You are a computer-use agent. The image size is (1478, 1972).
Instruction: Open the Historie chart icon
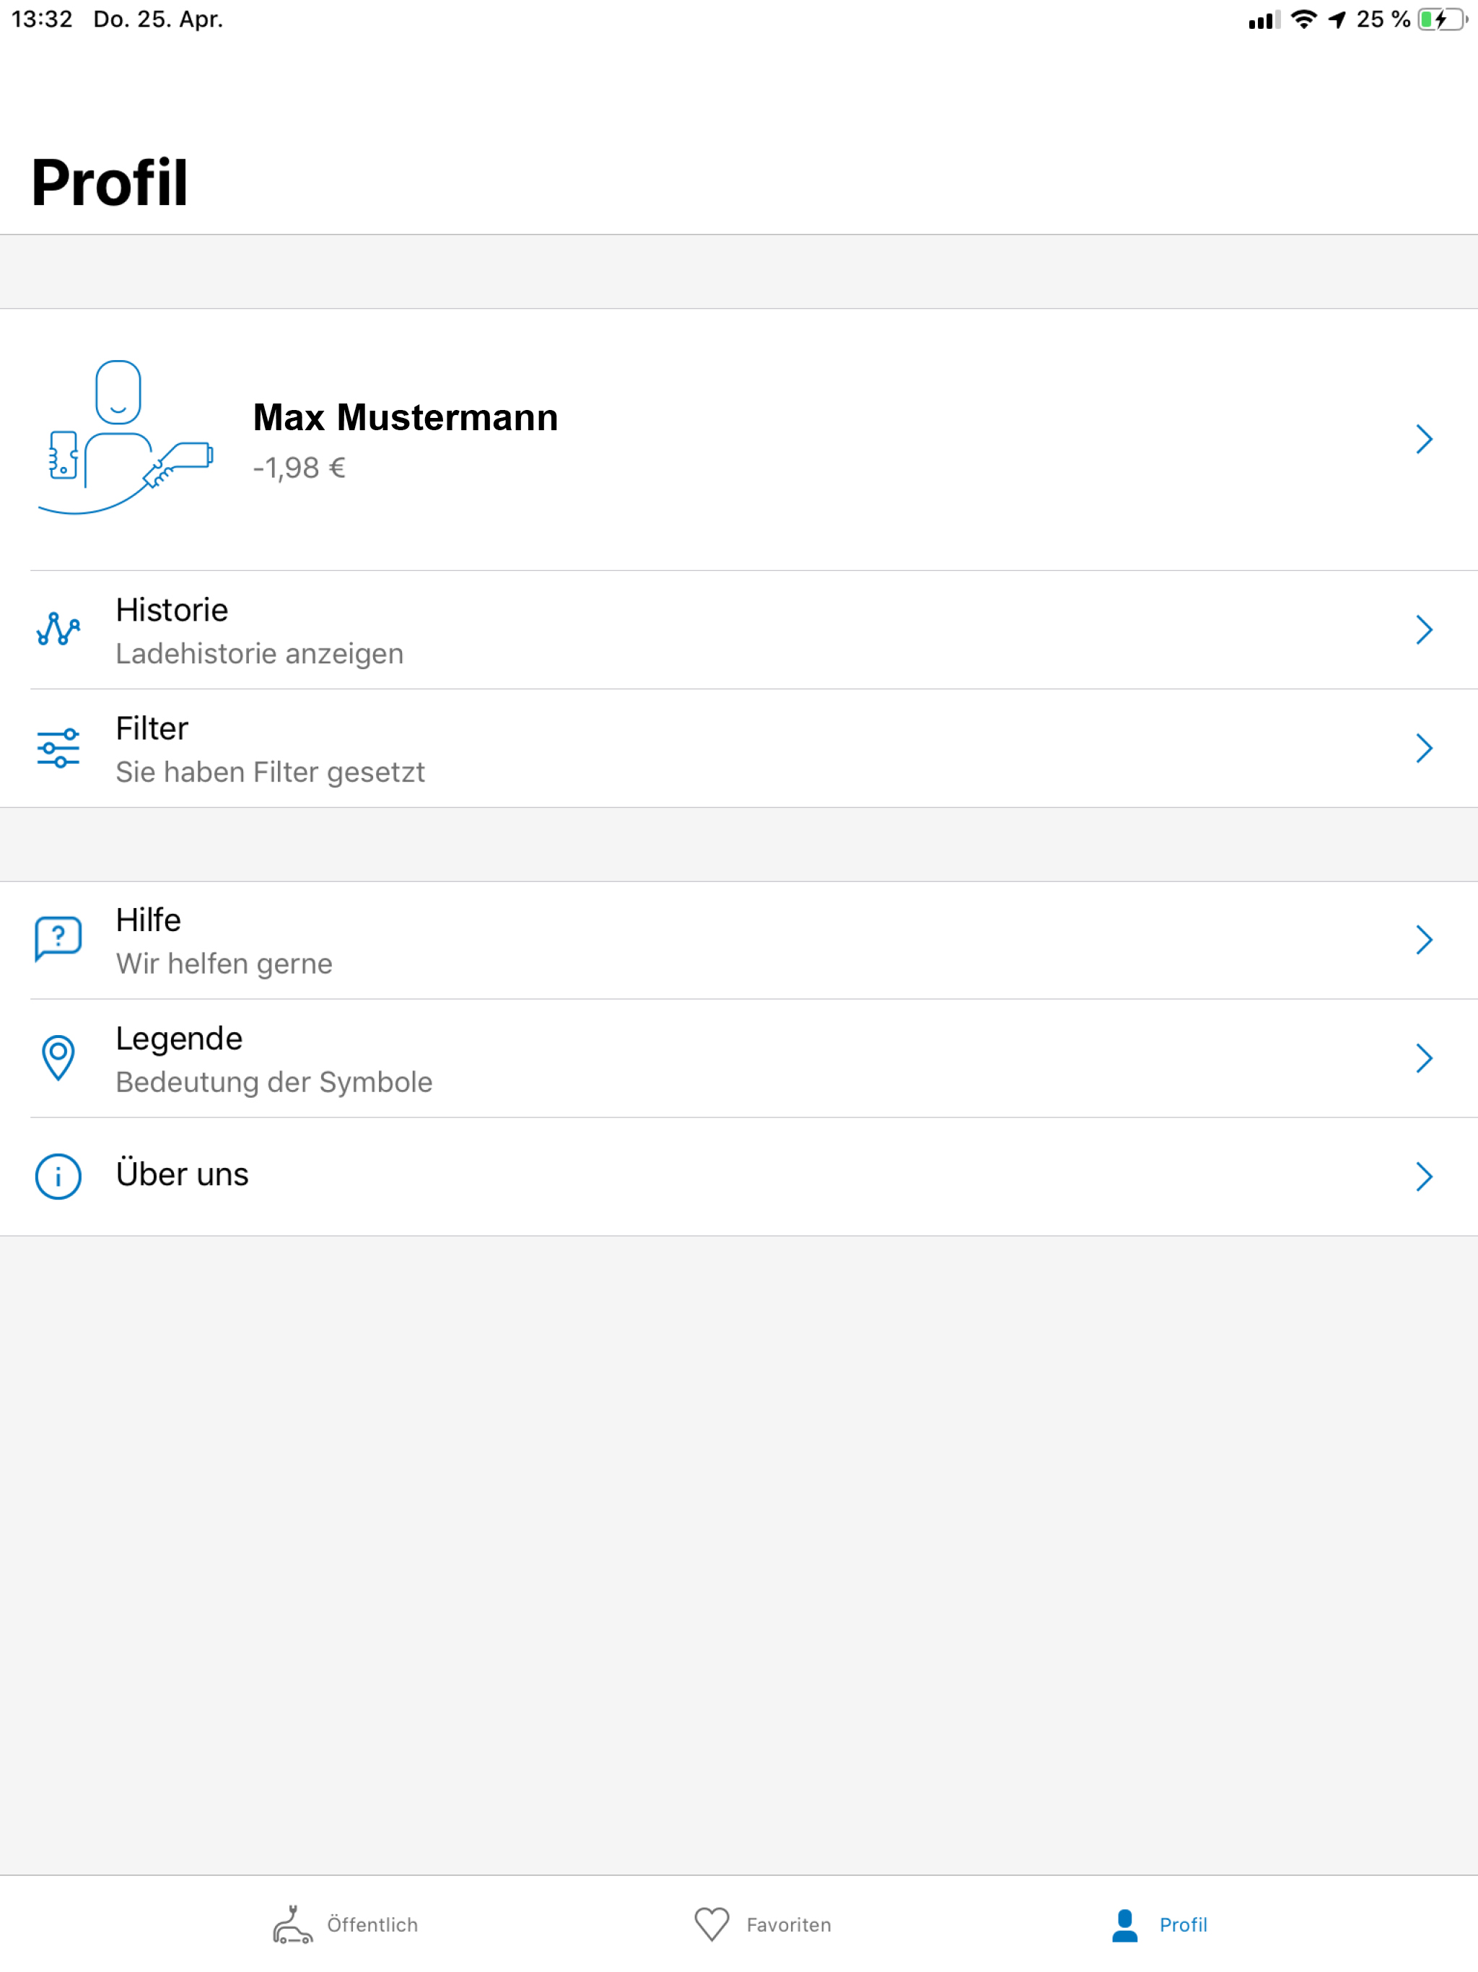[x=58, y=629]
